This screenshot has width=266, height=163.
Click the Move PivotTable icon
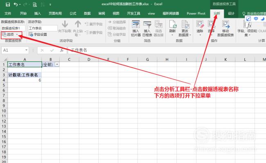tap(225, 25)
